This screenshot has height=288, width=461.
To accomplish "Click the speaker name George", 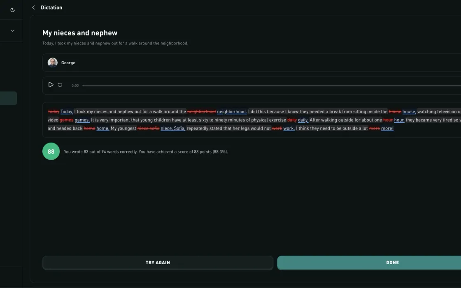I will (68, 63).
